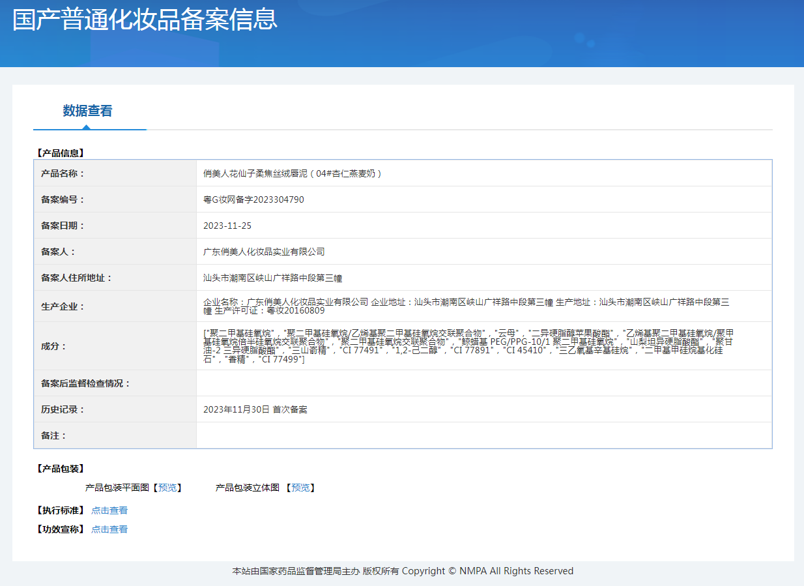This screenshot has height=586, width=804.
Task: Click 点击查看 next to 执行标准
Action: coord(109,510)
